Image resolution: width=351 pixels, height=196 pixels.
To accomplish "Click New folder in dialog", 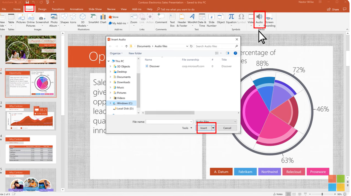I will click(135, 53).
